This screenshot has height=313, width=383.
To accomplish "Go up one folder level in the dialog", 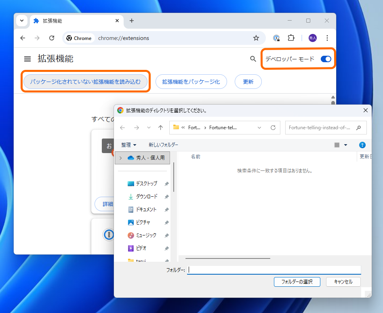I will coord(160,127).
